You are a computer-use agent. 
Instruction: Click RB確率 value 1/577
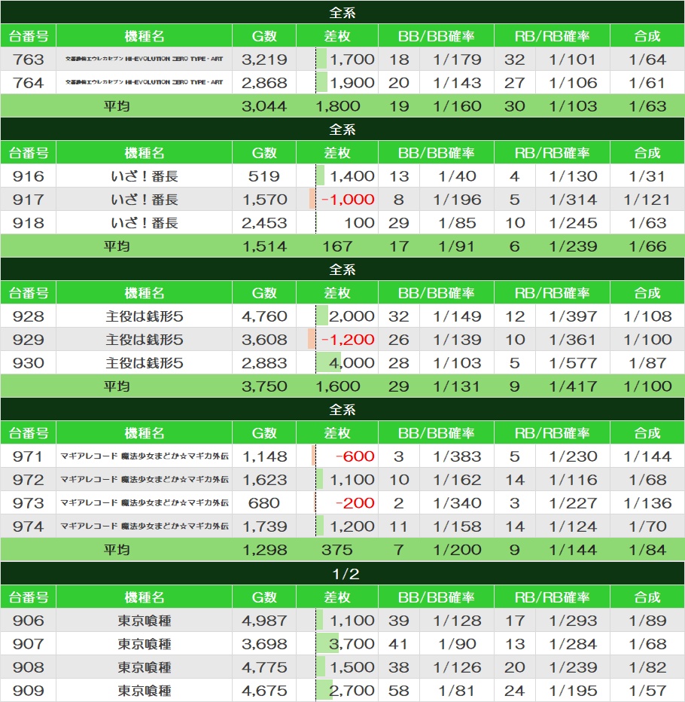573,362
